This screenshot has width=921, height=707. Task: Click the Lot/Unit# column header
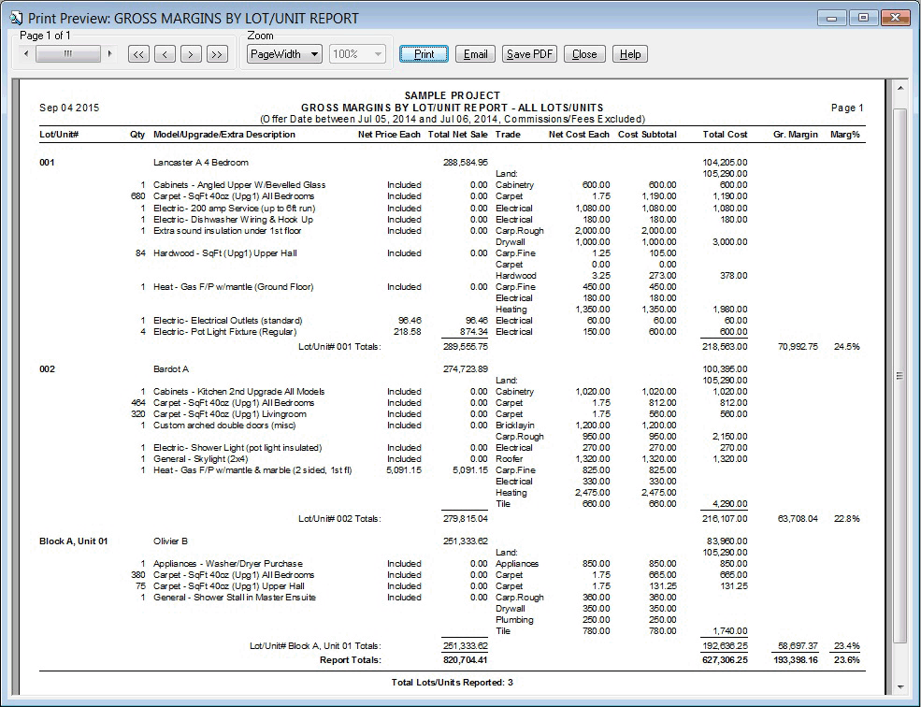click(x=59, y=135)
